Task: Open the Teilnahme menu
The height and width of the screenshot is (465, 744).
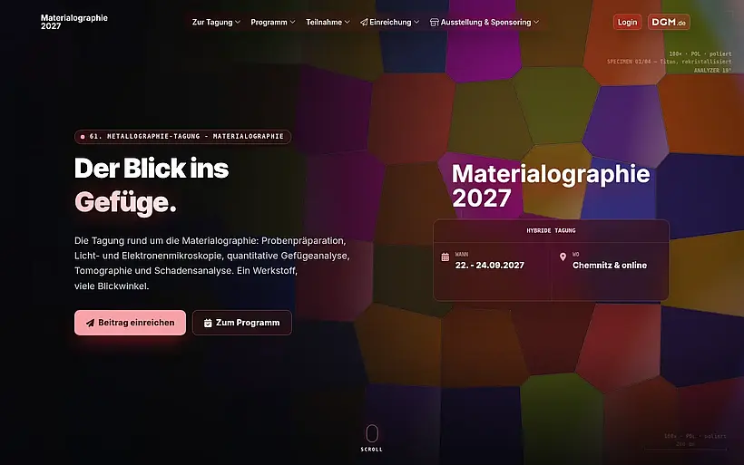Action: point(328,23)
